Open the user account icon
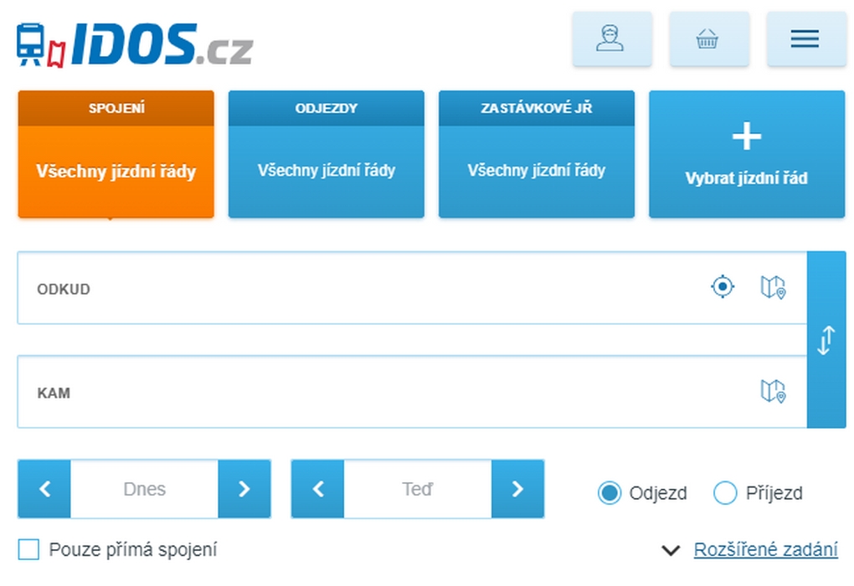The width and height of the screenshot is (854, 586). coord(611,39)
